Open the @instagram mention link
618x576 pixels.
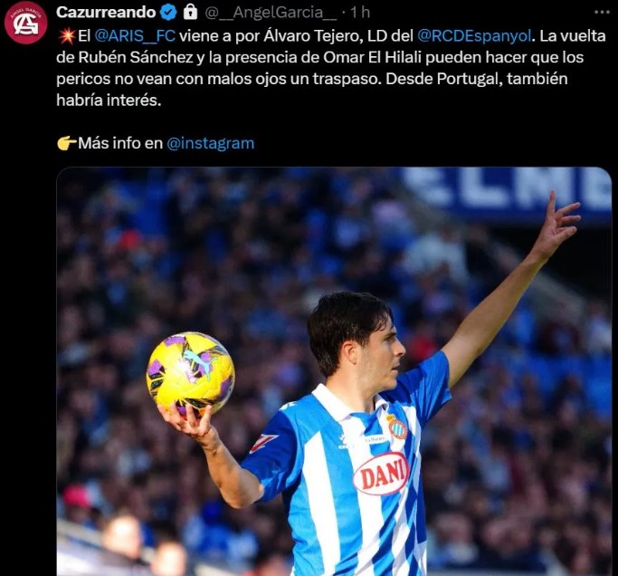coord(211,143)
